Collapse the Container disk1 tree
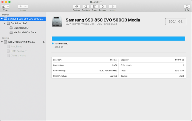Viewport: 192px width, 121px height. [x=5, y=23]
